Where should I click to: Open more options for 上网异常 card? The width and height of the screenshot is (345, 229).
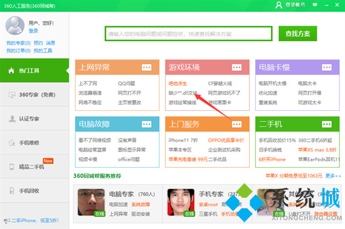tap(147, 67)
